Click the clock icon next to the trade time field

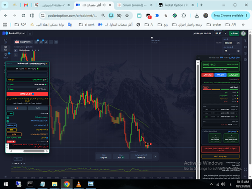tap(238, 43)
